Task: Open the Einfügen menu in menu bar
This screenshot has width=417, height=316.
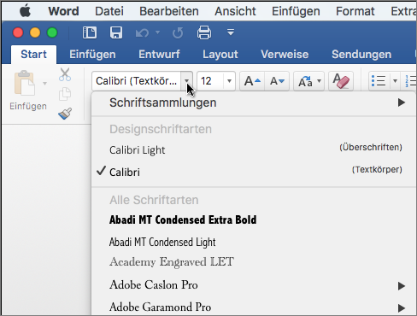Action: [296, 11]
